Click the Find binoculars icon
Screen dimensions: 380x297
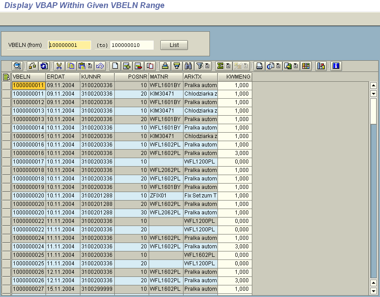pyautogui.click(x=188, y=66)
